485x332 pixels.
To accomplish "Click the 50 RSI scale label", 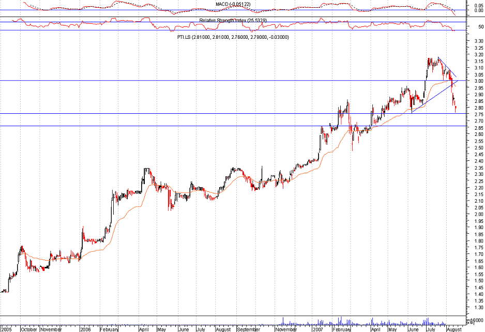I will (481, 27).
